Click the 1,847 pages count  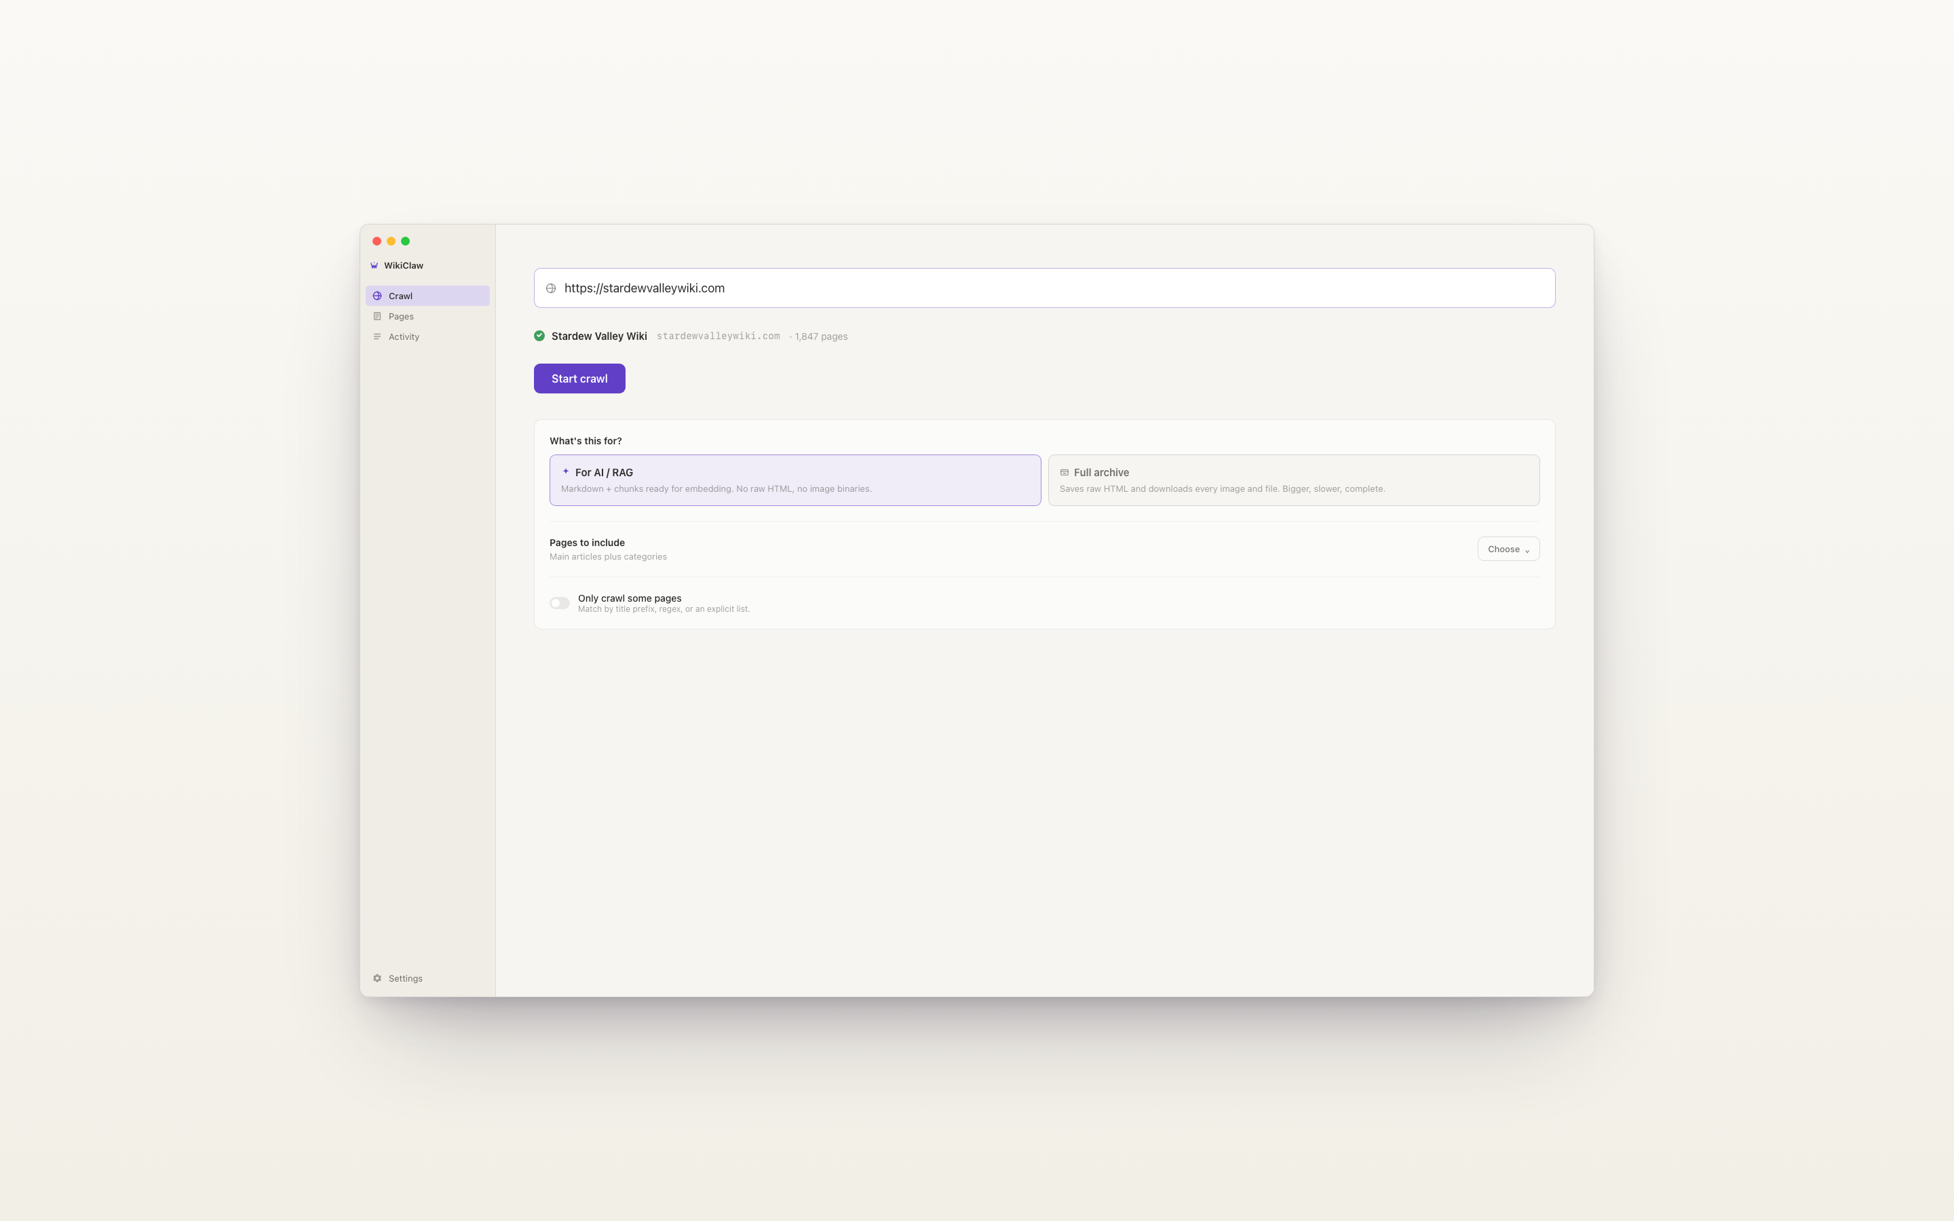(821, 336)
